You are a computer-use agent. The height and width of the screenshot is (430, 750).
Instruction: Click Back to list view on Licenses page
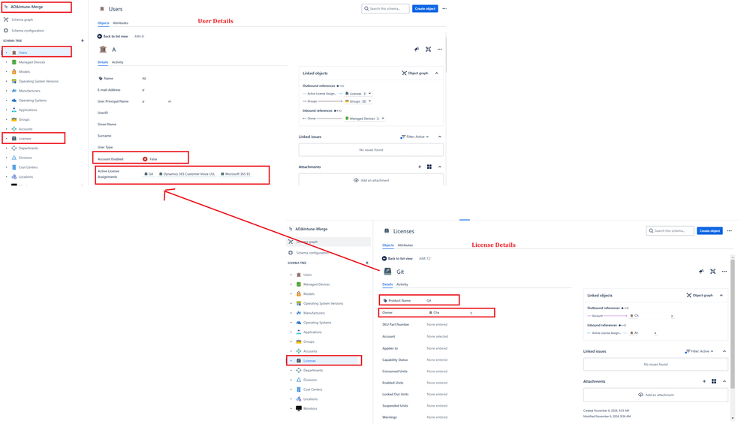point(397,259)
